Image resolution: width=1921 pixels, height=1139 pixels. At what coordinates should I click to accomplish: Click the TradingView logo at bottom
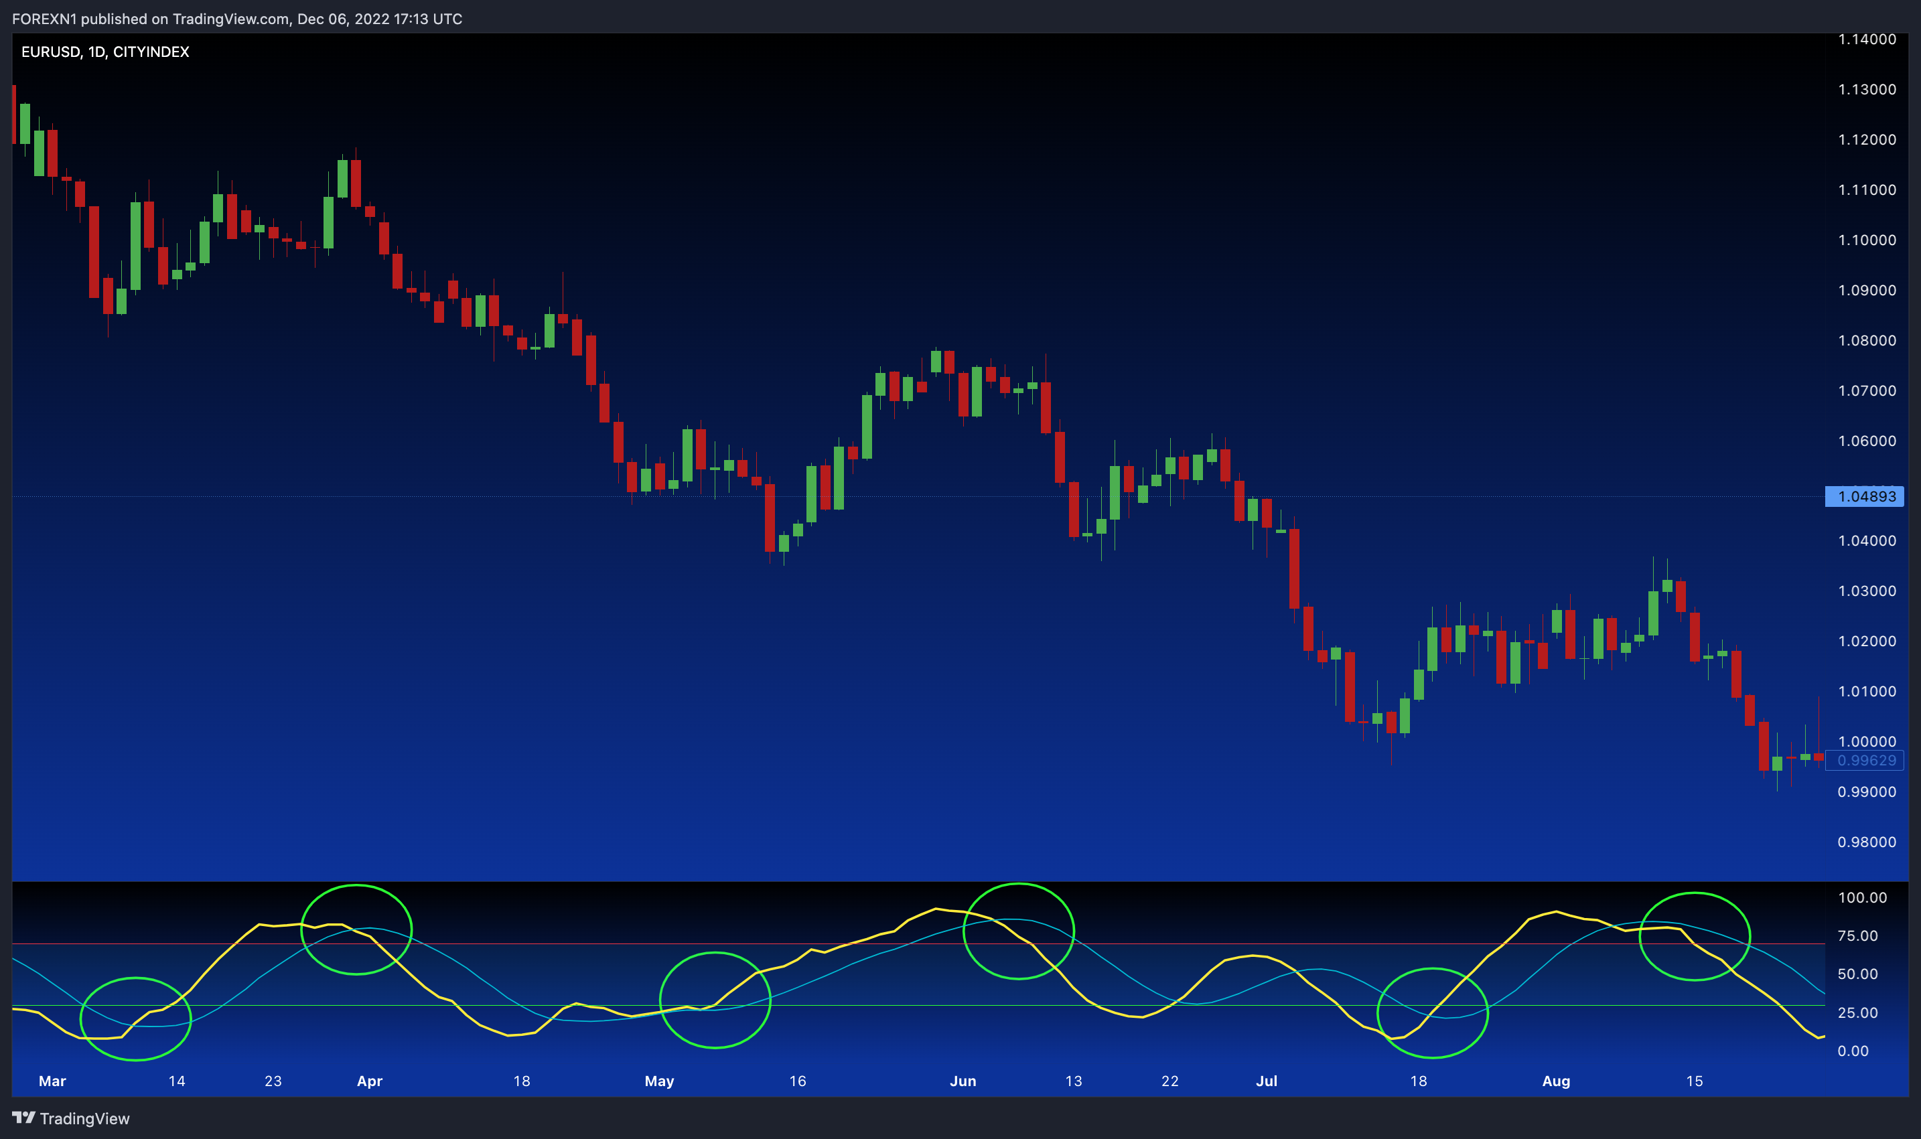click(70, 1118)
